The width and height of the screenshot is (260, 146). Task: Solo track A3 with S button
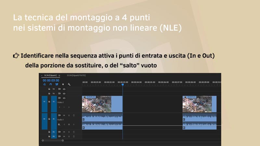(x=69, y=136)
